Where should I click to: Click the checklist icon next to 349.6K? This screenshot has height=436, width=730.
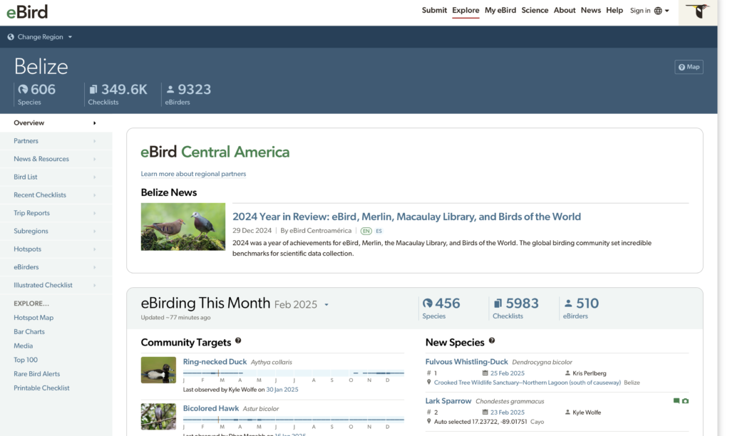[93, 89]
